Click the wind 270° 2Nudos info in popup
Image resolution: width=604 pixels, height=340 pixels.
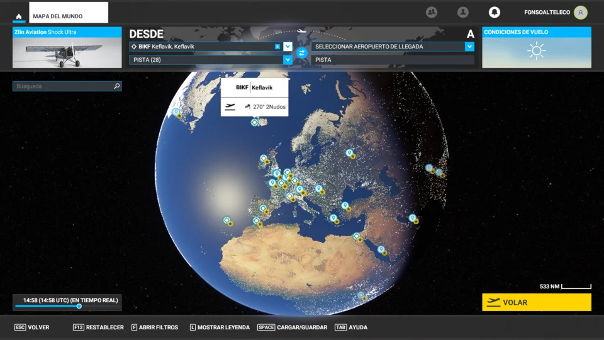(265, 107)
